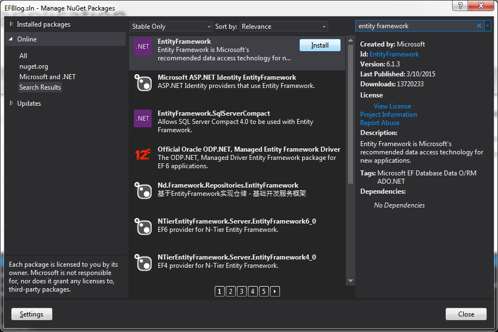Go to results page 5
Screen dimensions: 498x332
pos(263,292)
